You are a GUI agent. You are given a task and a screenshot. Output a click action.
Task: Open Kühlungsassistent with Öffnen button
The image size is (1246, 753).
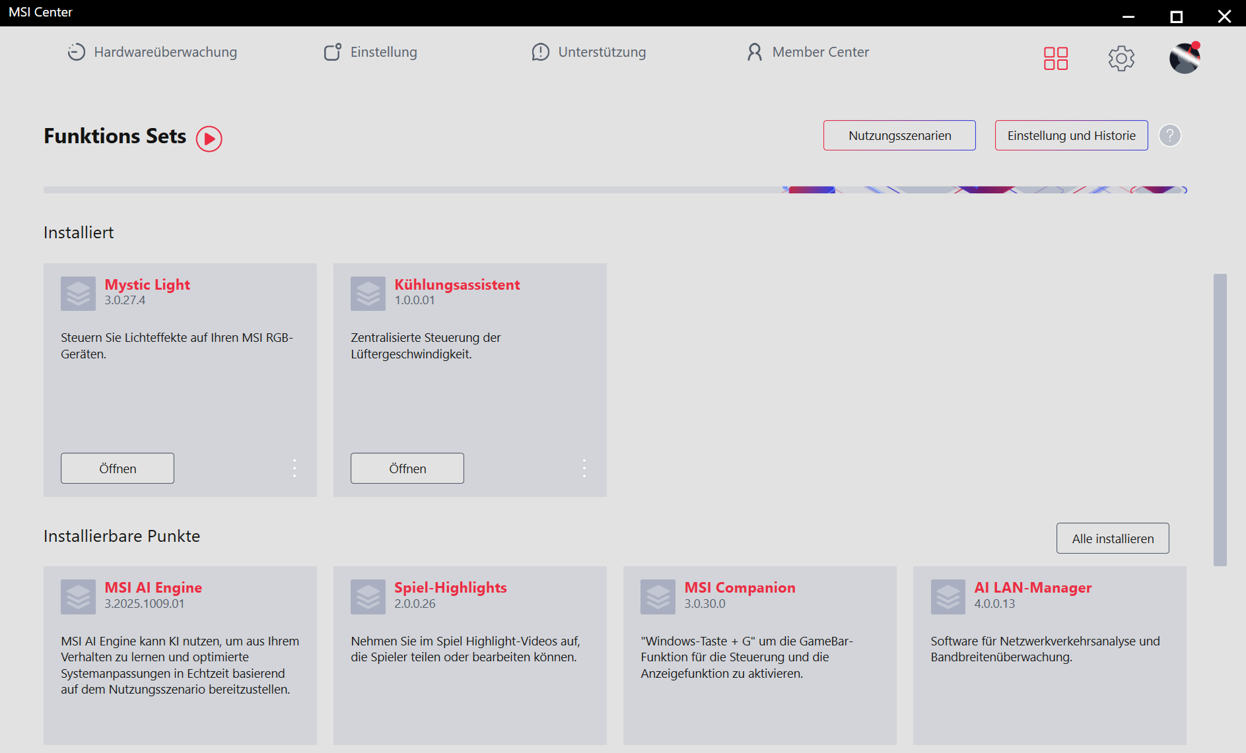click(x=407, y=469)
